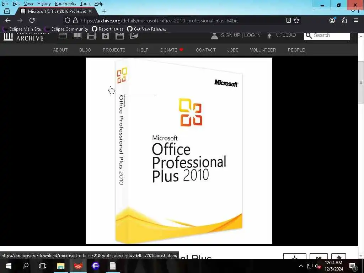The height and width of the screenshot is (273, 364).
Task: Open the VOLUNTEER link
Action: 263,50
